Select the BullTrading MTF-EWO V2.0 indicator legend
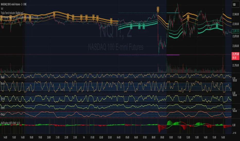Screen dimensions: 240x141 click(x=10, y=123)
